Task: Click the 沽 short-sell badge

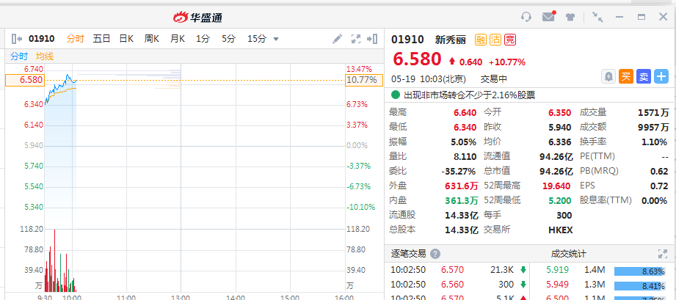Action: (495, 40)
